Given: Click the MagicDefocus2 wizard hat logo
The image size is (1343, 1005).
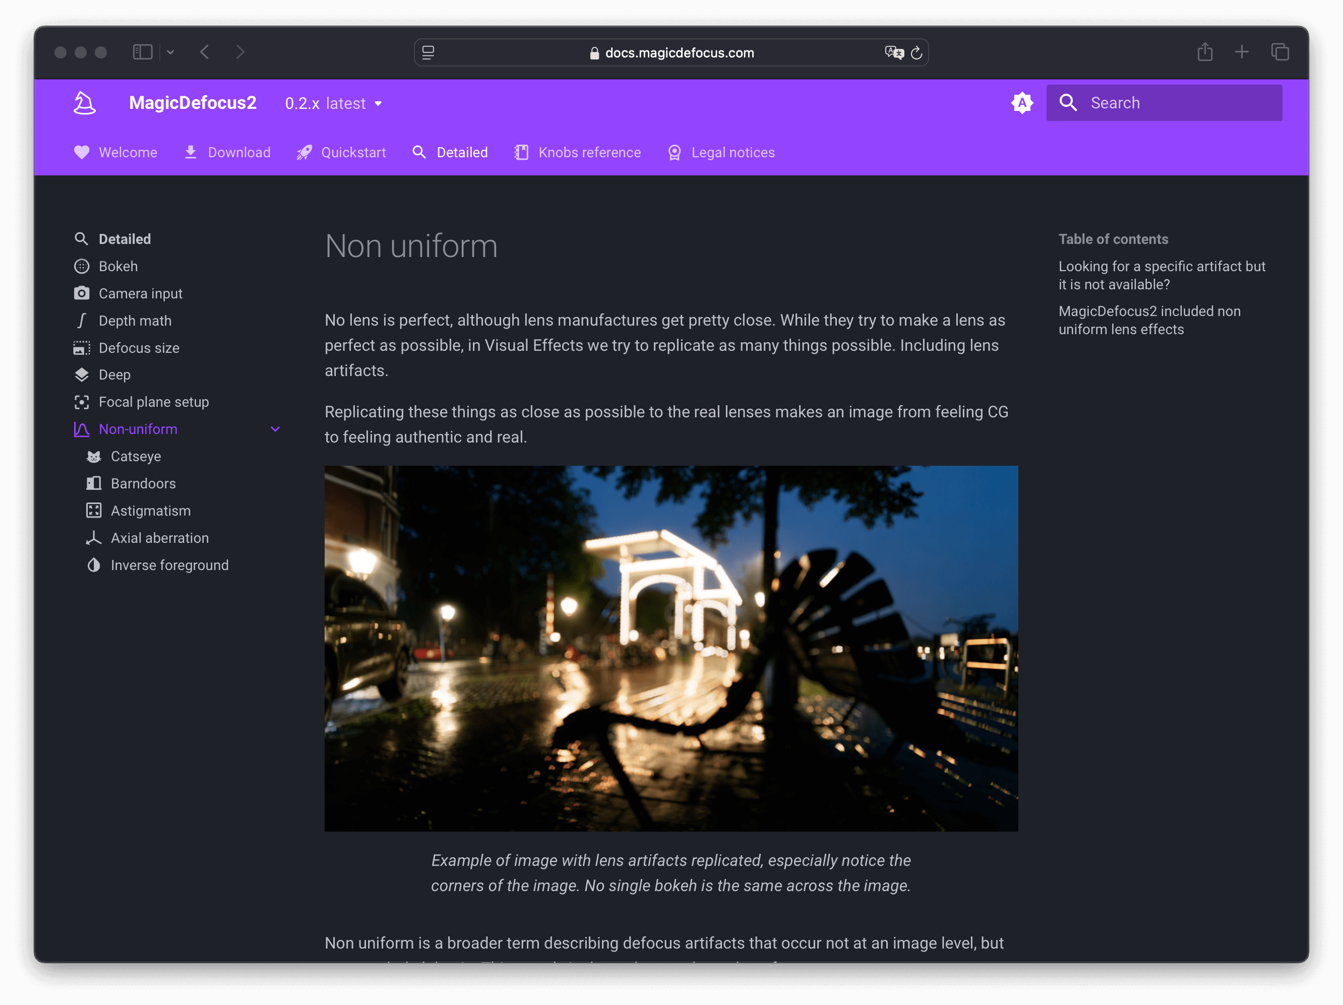Looking at the screenshot, I should (x=84, y=102).
